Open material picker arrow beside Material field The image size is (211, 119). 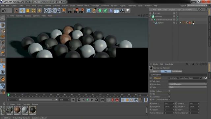pos(203,78)
